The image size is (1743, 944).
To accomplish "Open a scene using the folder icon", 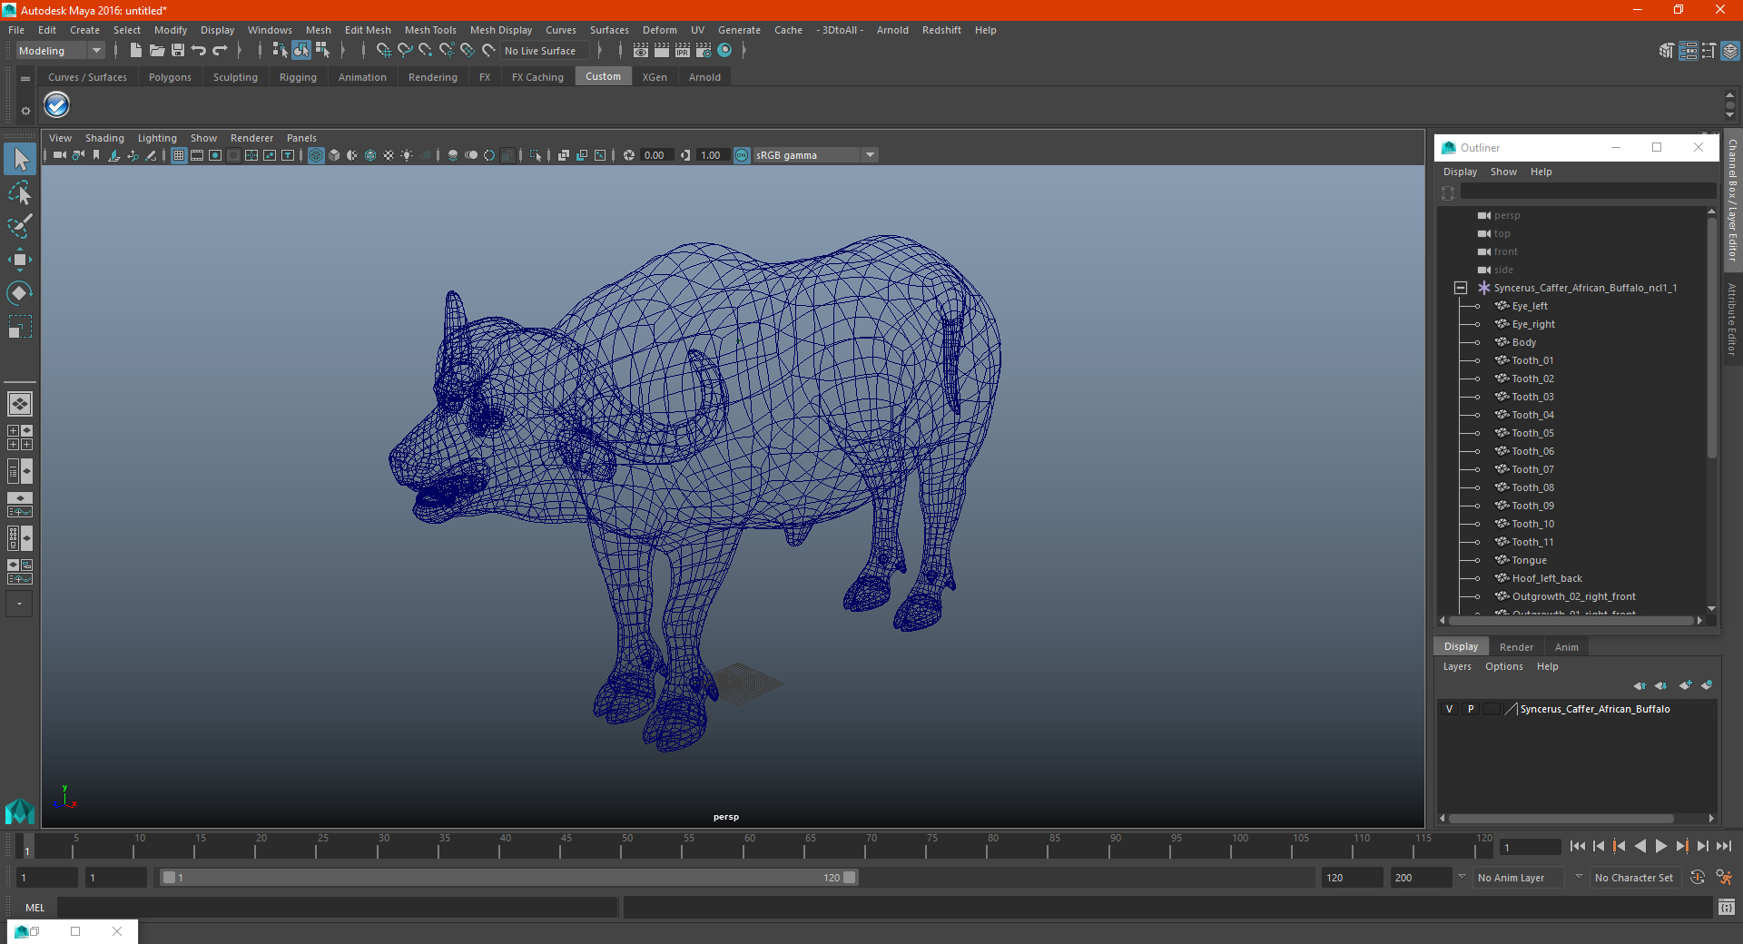I will click(157, 51).
